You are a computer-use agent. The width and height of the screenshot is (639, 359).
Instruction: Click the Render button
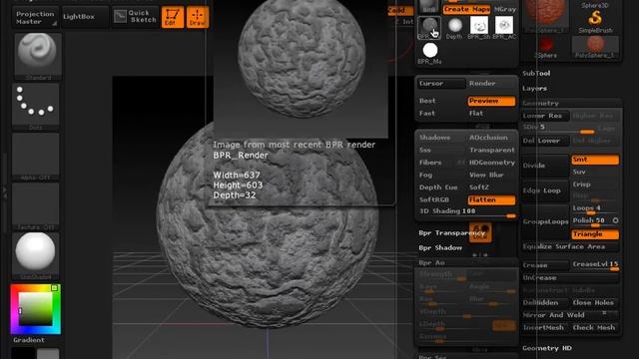pyautogui.click(x=491, y=83)
